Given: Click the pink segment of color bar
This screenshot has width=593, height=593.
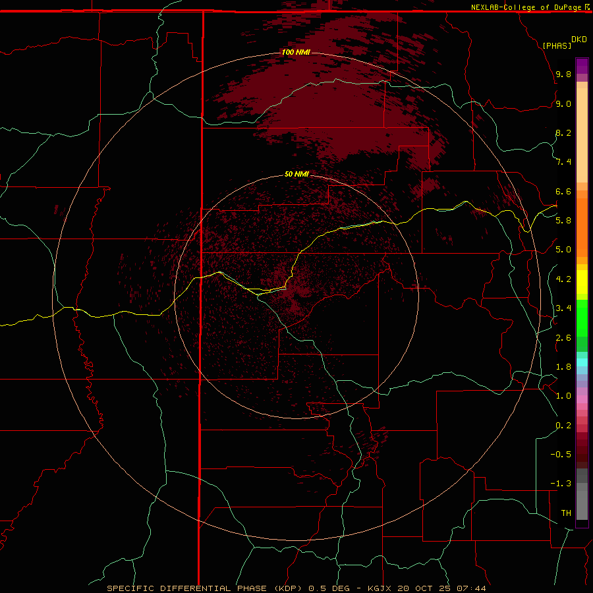Looking at the screenshot, I should (582, 399).
